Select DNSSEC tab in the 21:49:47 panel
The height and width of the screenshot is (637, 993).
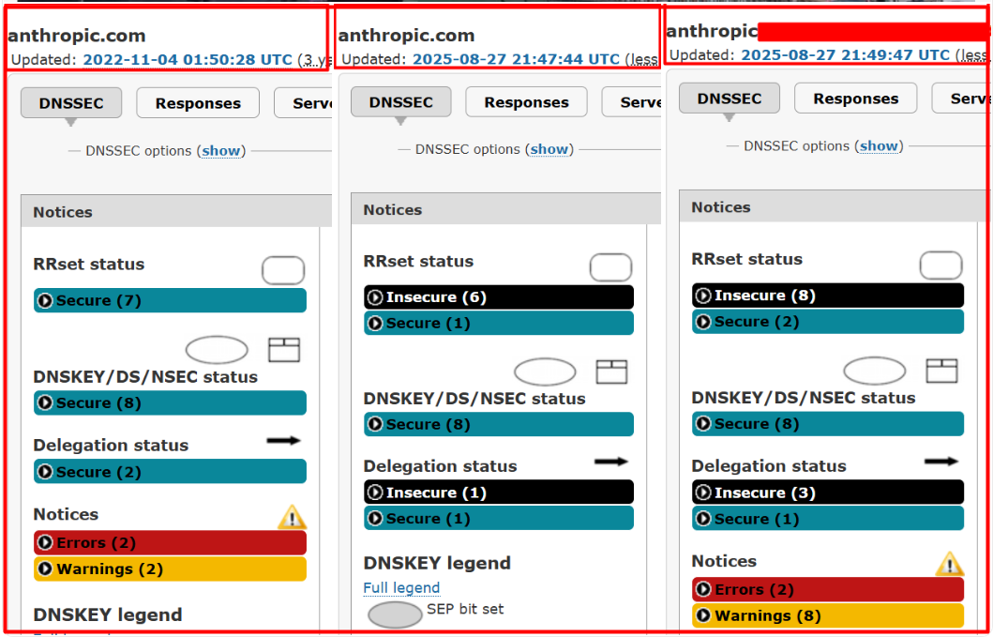729,99
